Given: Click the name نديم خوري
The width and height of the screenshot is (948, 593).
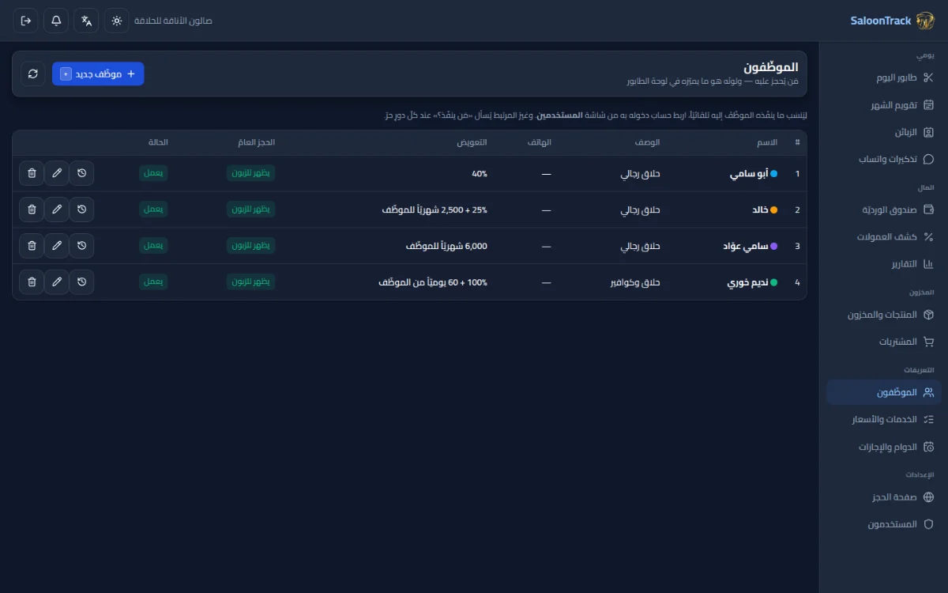Looking at the screenshot, I should click(747, 282).
